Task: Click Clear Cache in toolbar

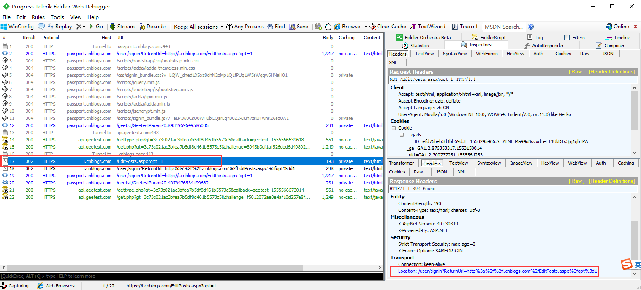Action: point(387,26)
